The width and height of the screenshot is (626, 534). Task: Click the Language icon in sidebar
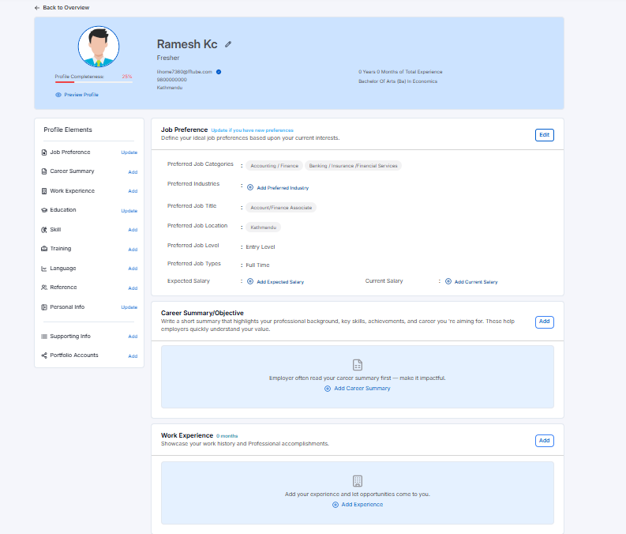[43, 269]
